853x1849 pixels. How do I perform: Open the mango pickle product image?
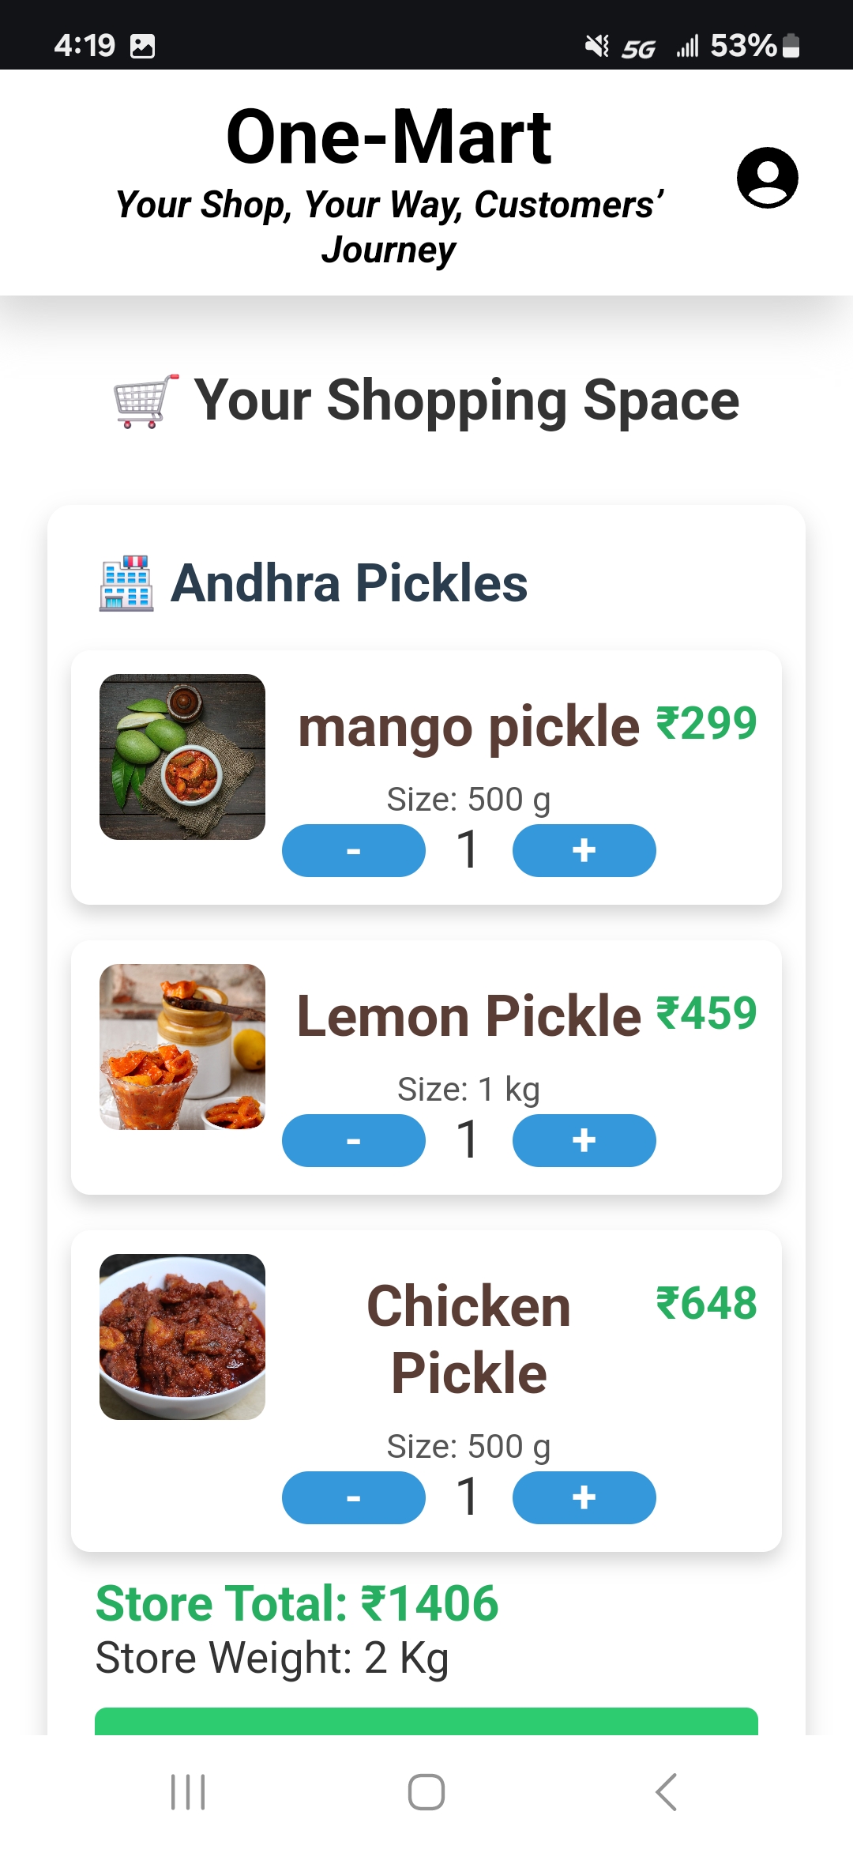click(x=182, y=756)
